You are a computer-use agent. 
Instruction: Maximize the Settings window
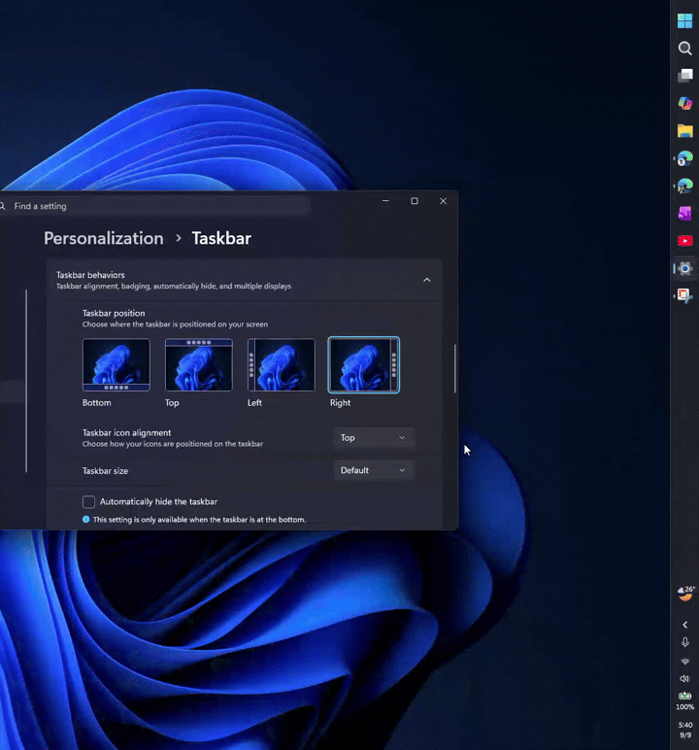415,201
